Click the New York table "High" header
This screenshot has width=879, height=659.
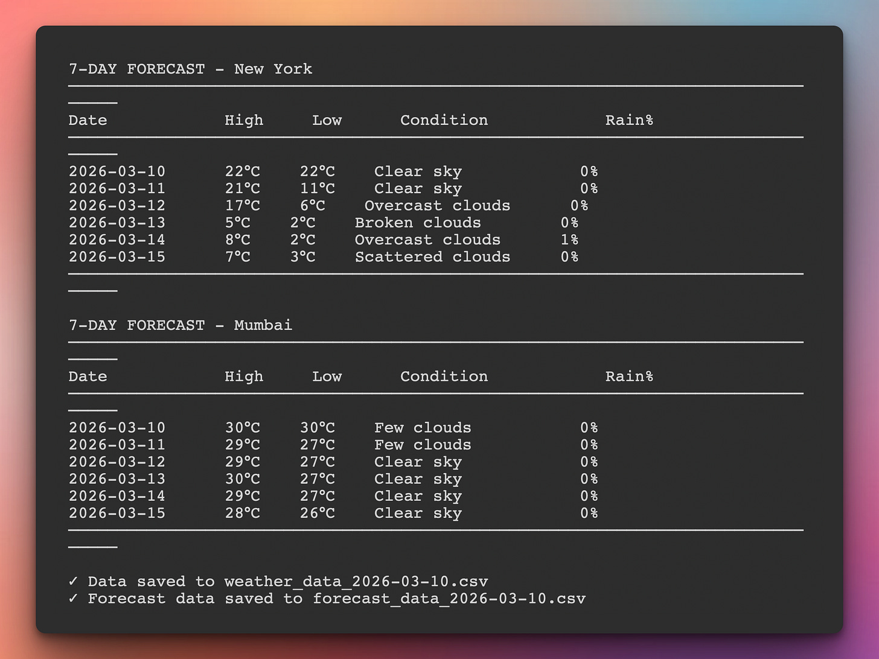click(244, 120)
